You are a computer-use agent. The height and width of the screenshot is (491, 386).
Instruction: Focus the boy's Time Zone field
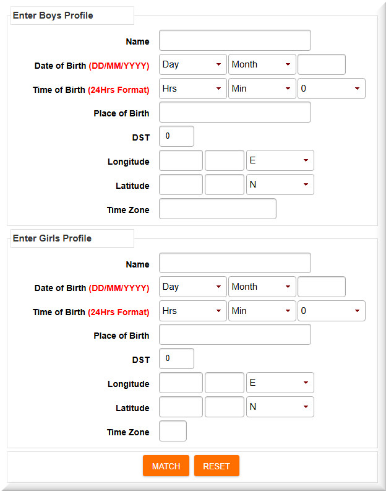217,209
